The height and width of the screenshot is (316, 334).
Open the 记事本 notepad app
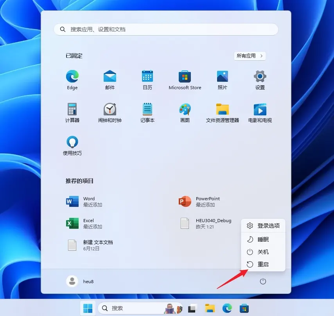pos(147,113)
